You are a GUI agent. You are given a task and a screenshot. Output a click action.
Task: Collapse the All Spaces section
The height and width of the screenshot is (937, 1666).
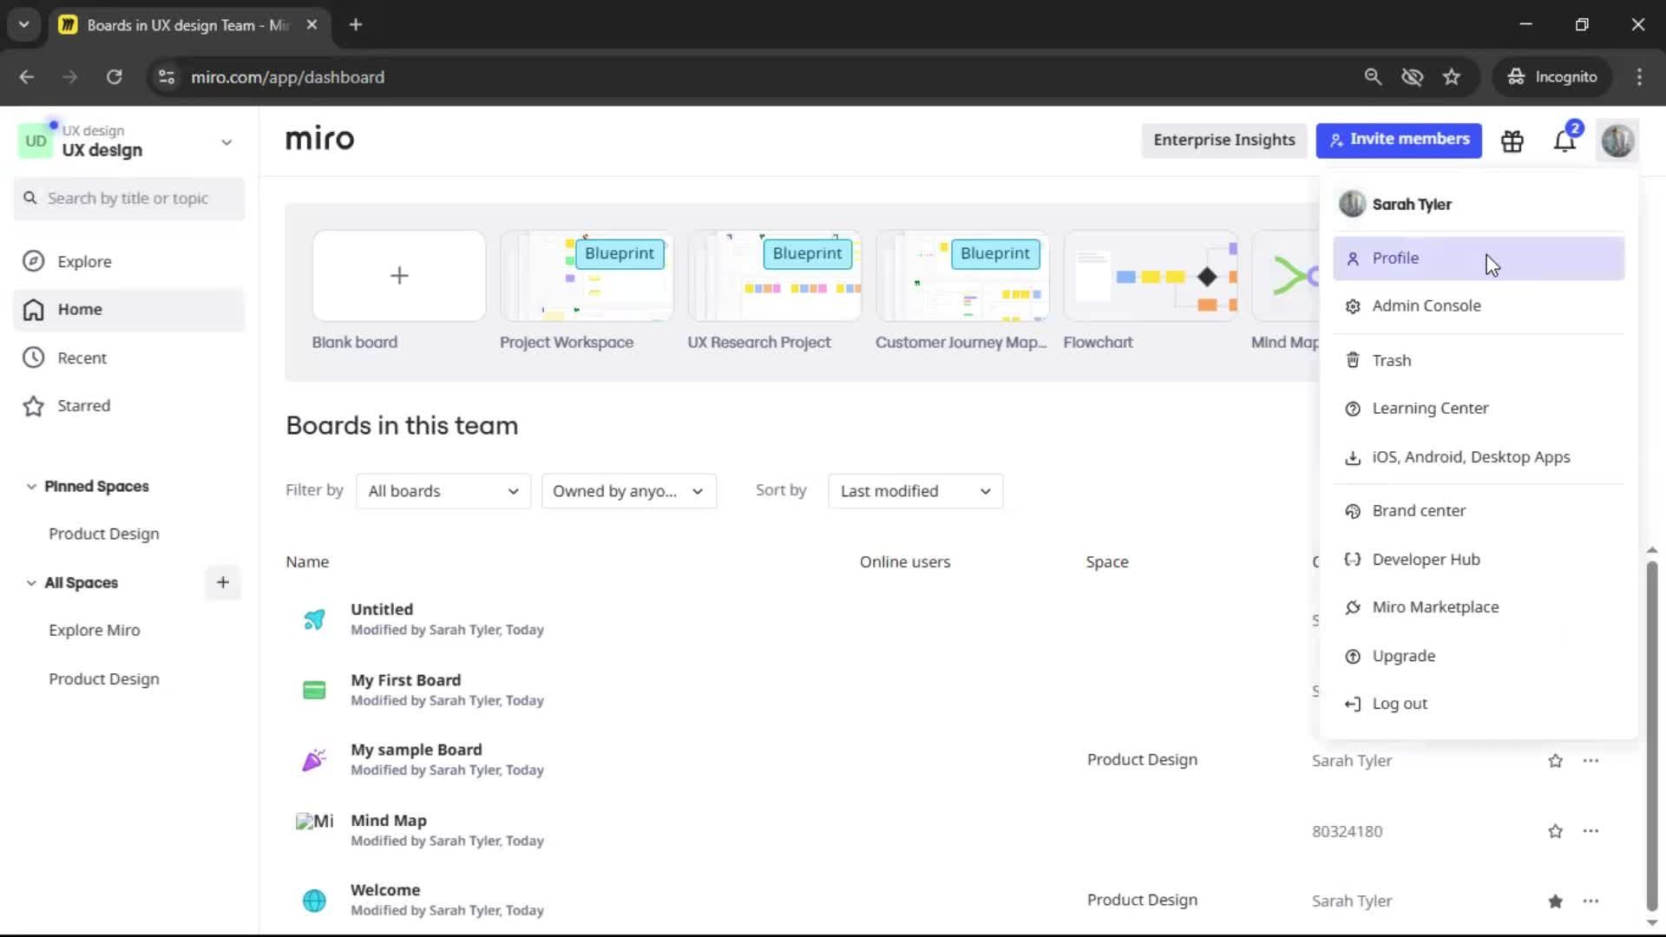point(31,583)
